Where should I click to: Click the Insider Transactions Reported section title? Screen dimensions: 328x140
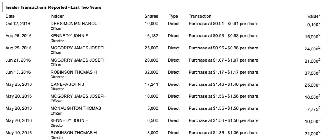click(x=53, y=7)
